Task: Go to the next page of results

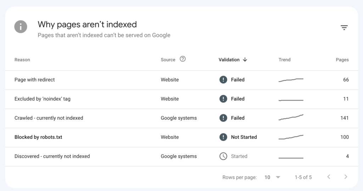Action: 346,177
